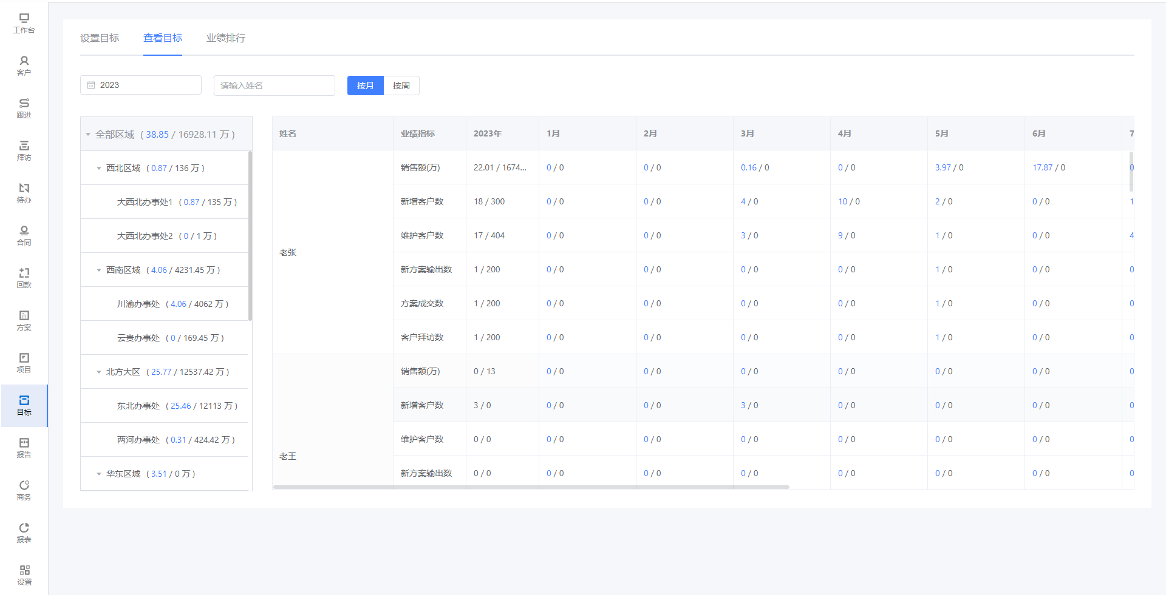Click 老张 销售额 2023年 total 22.01 cell
The image size is (1166, 595).
(x=502, y=167)
